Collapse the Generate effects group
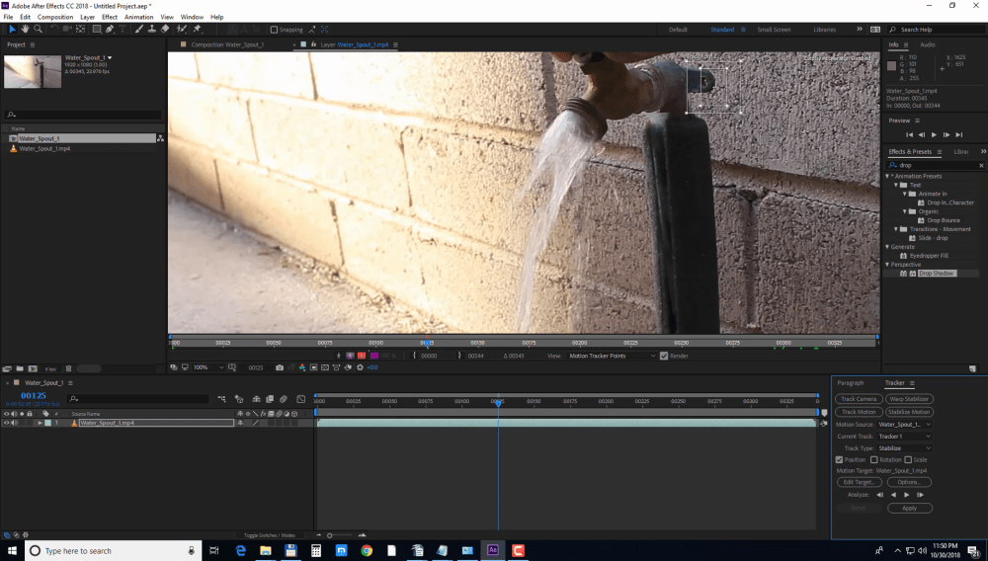This screenshot has width=988, height=561. [887, 247]
